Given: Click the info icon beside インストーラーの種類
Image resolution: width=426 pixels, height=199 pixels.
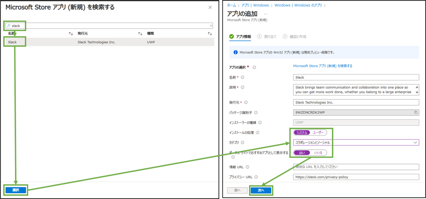Looking at the screenshot, I should (x=260, y=123).
